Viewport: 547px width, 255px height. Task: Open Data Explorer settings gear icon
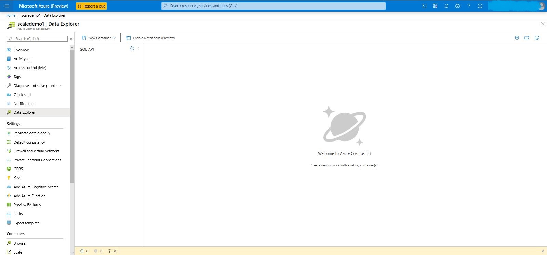[x=517, y=38]
